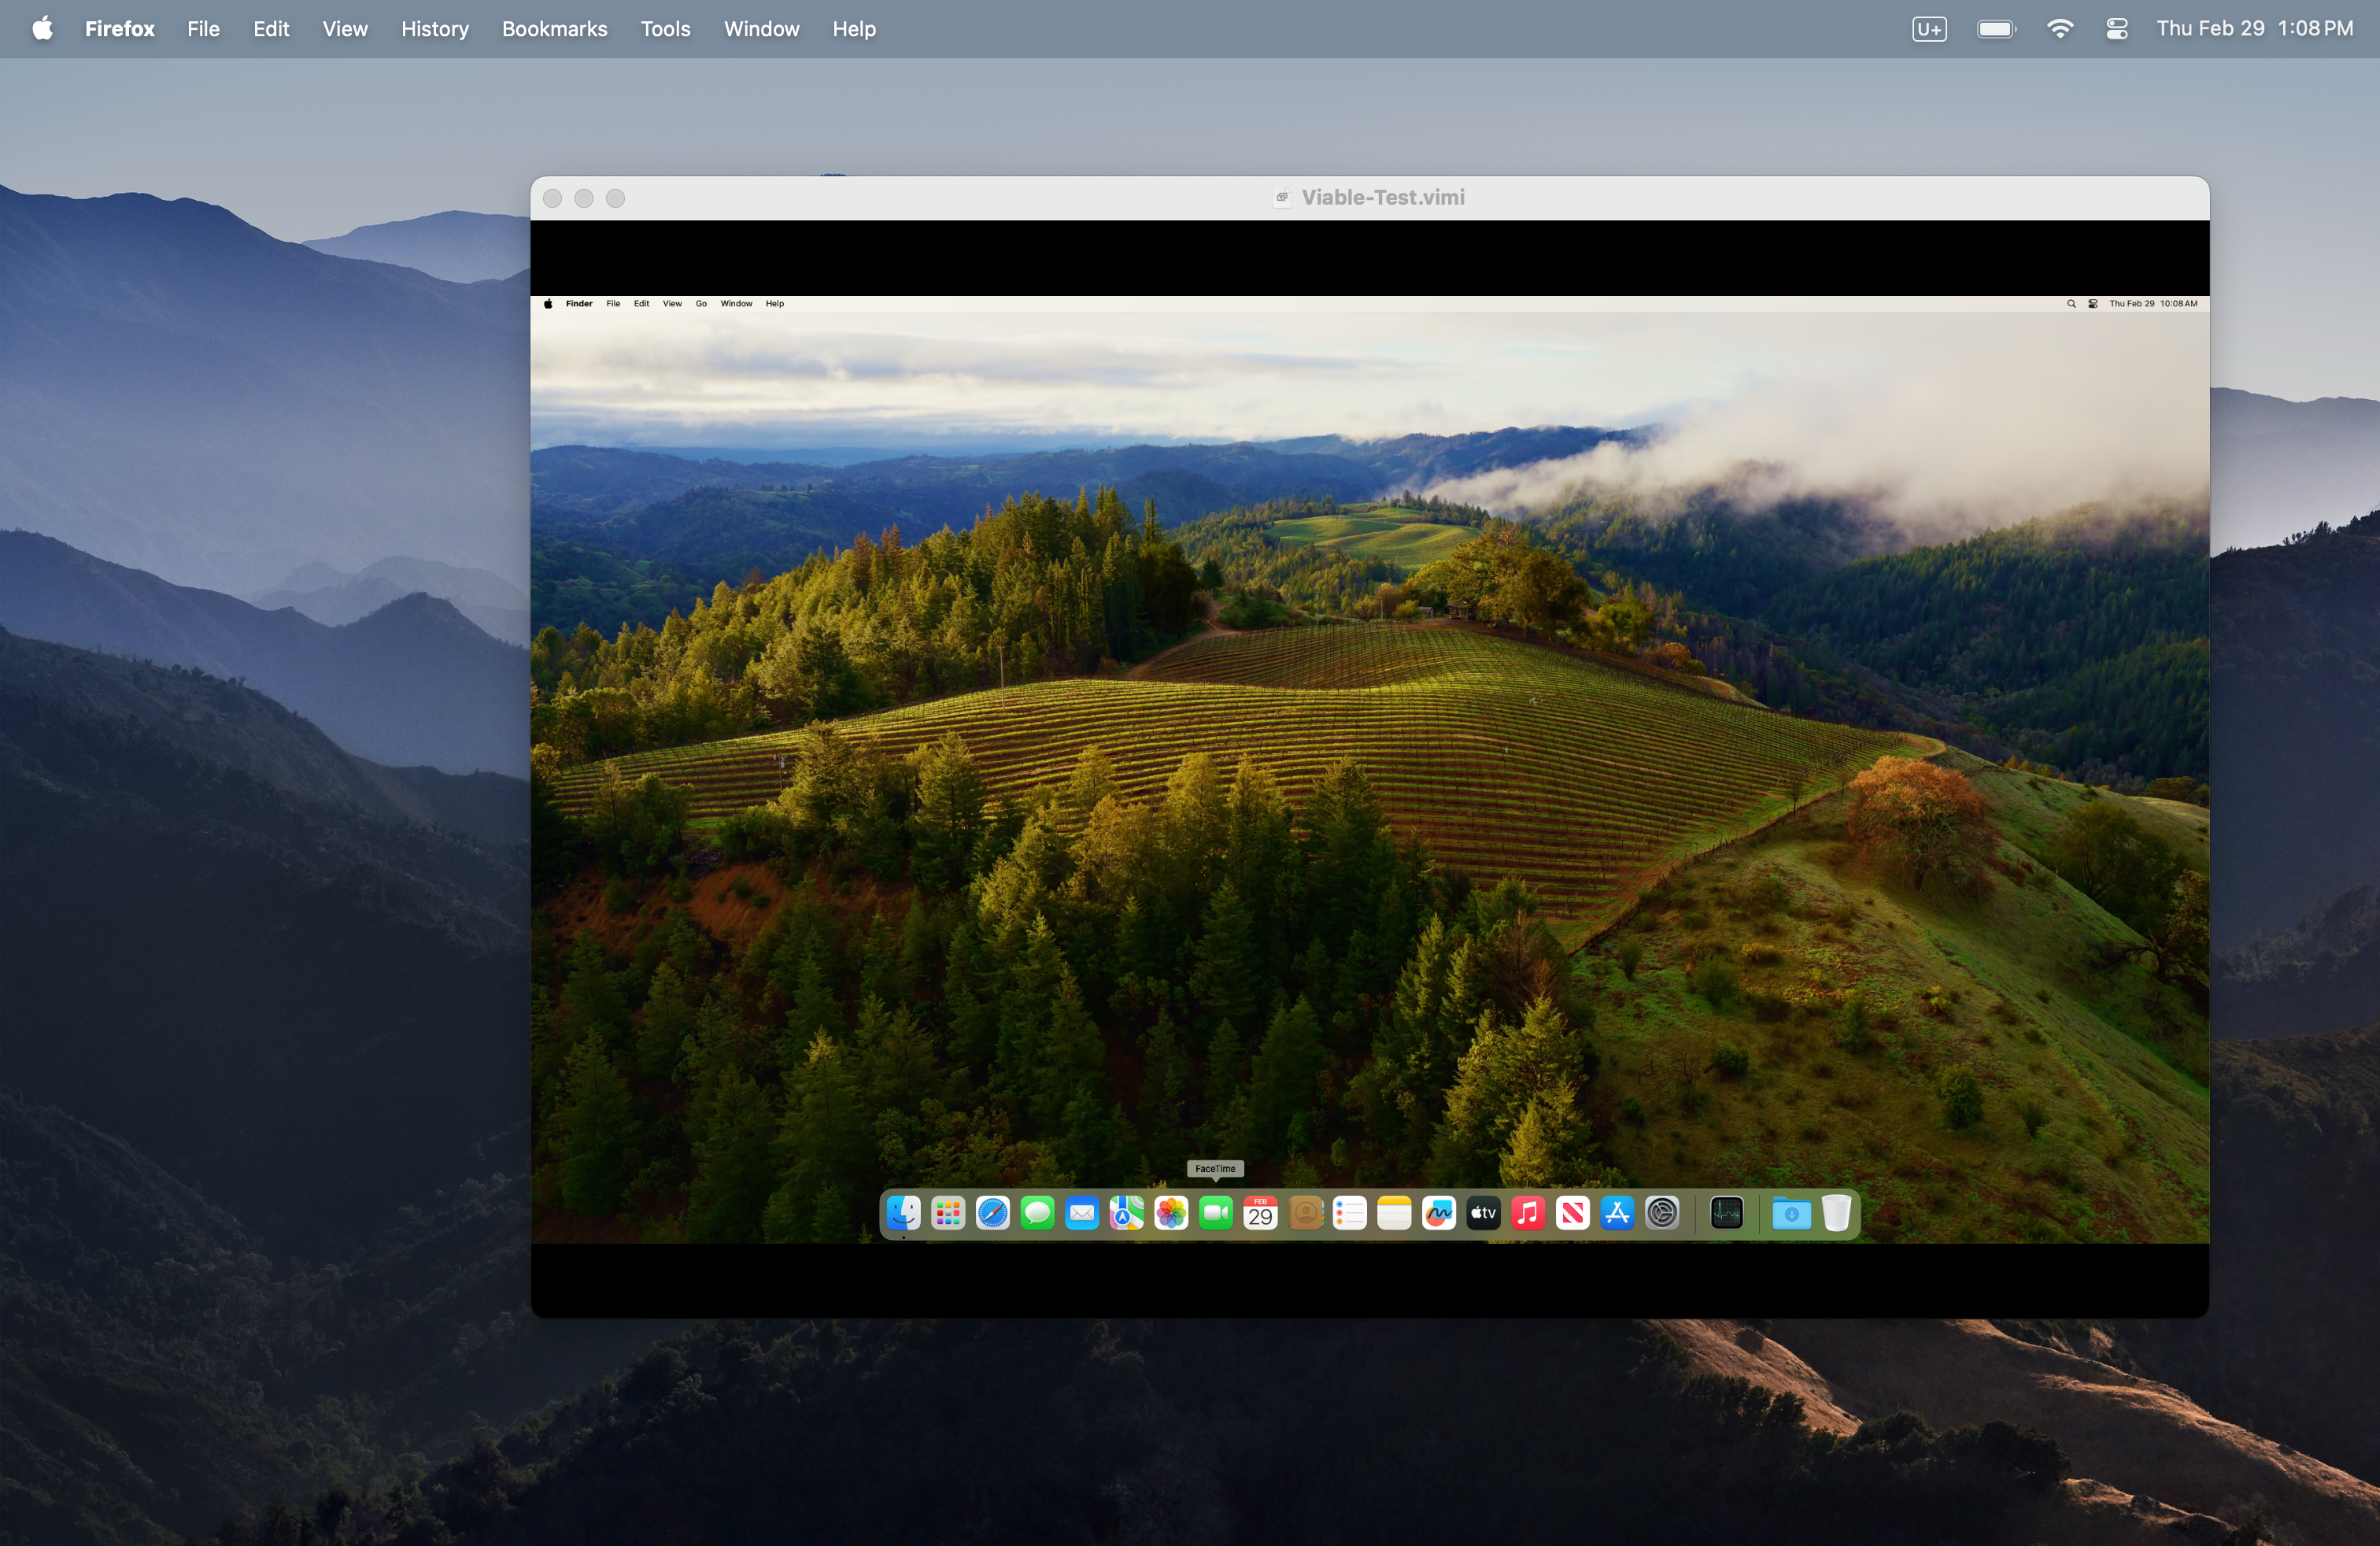The image size is (2380, 1546).
Task: Open Trash in the VM dock
Action: point(1836,1214)
